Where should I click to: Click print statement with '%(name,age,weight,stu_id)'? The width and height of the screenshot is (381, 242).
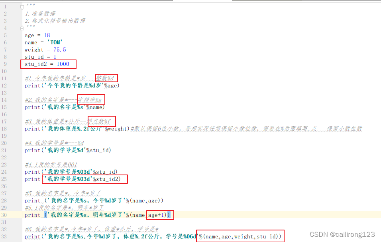(153, 236)
